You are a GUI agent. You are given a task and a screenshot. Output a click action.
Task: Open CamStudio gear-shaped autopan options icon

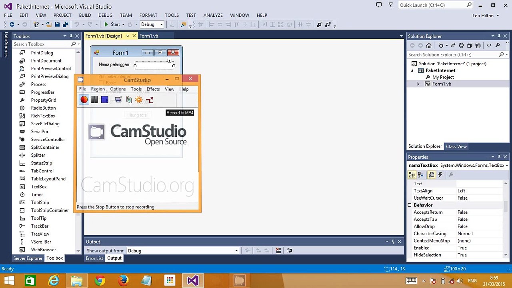pyautogui.click(x=139, y=100)
